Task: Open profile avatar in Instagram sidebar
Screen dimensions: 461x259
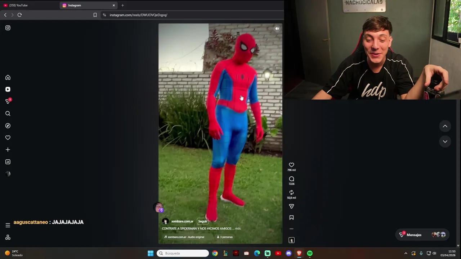Action: tap(8, 174)
